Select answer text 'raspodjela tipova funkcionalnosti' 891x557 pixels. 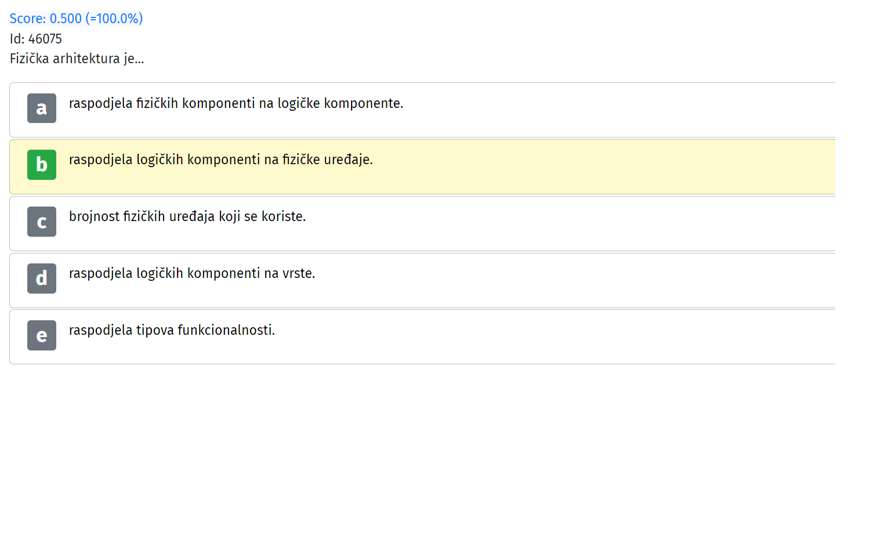[172, 330]
